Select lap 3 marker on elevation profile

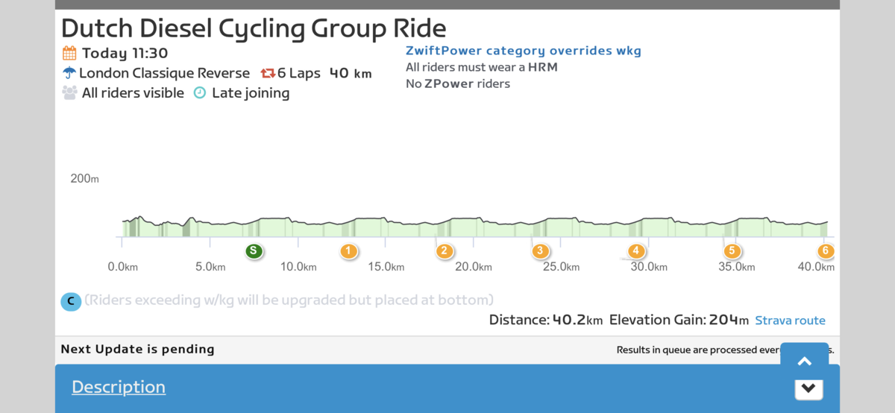(541, 251)
